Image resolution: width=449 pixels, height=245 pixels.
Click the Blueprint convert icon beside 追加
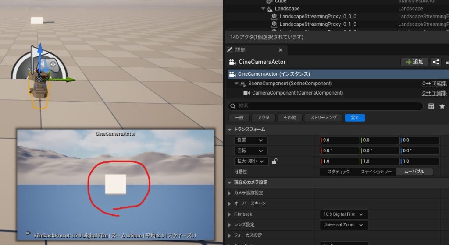(436, 62)
